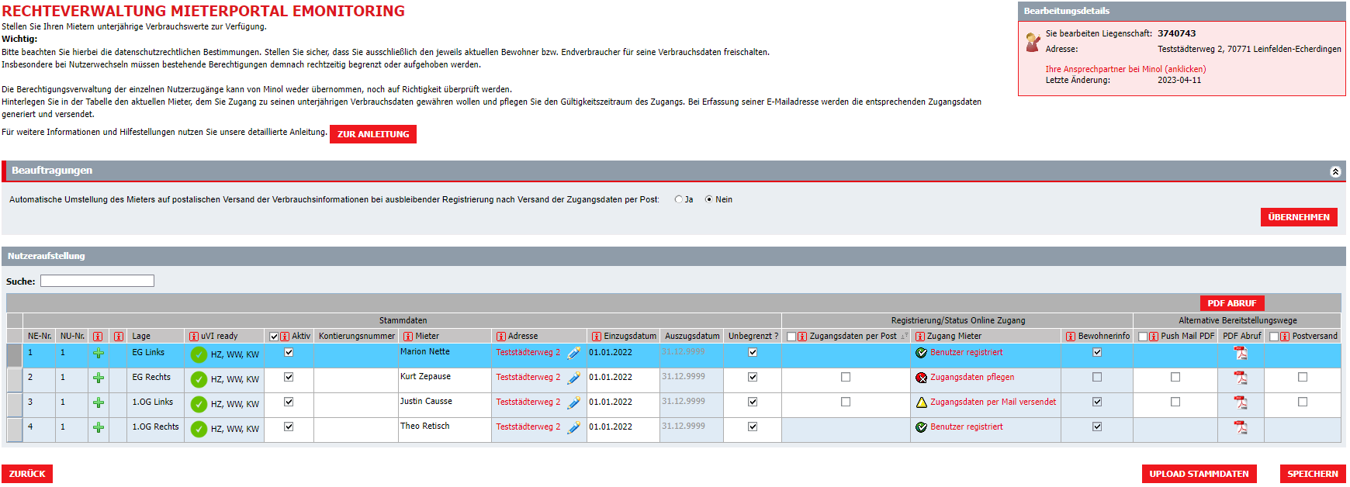Click the green uVI ready checkmark for EG Links
The image size is (1350, 487).
pos(199,354)
